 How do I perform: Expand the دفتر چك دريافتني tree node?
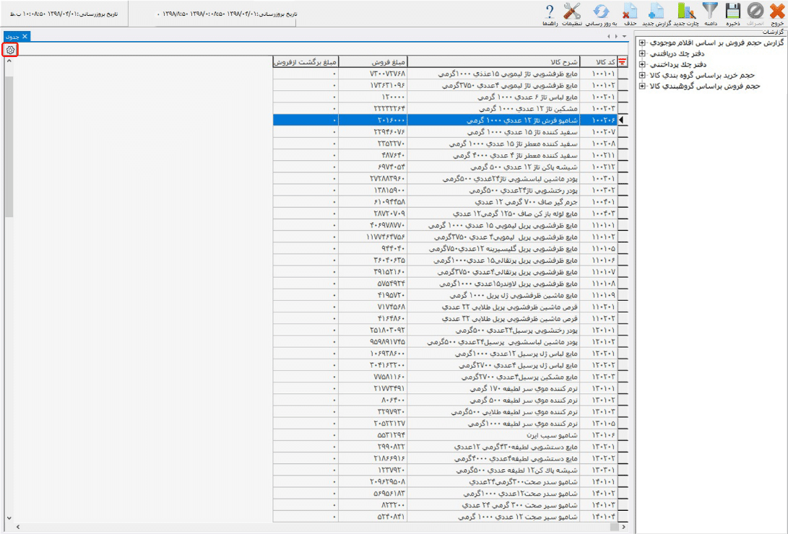tap(641, 53)
